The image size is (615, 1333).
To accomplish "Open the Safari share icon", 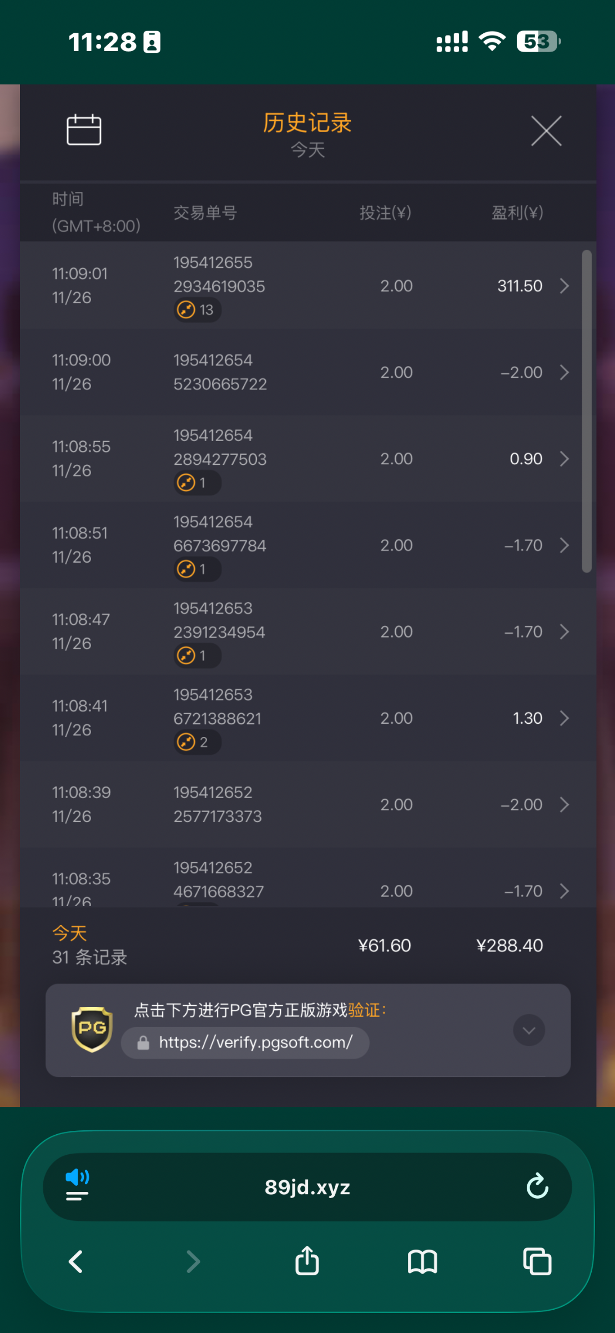I will click(x=307, y=1261).
